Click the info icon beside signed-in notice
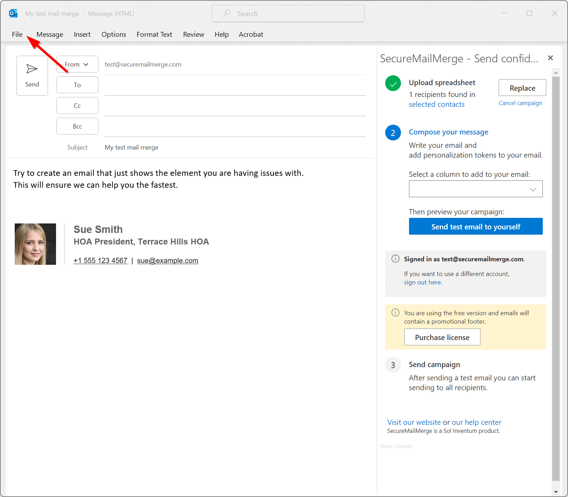 (x=395, y=258)
